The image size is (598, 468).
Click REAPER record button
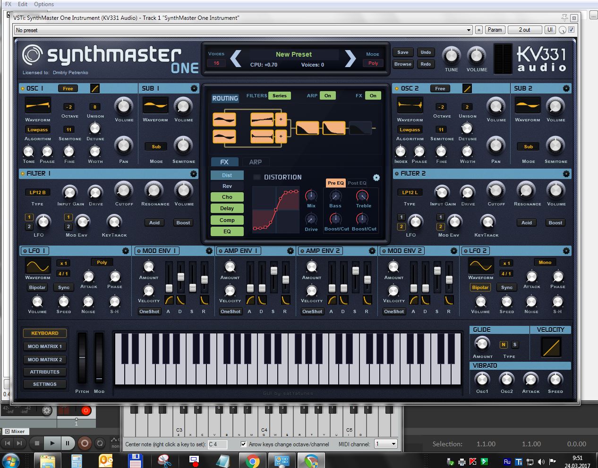tap(85, 443)
